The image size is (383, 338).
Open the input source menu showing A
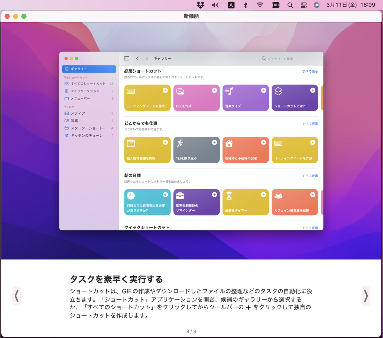click(x=231, y=5)
